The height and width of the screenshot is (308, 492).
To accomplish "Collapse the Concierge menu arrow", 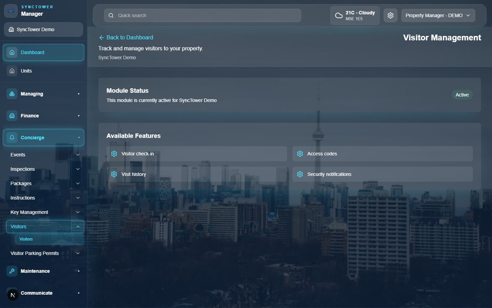I will 79,138.
